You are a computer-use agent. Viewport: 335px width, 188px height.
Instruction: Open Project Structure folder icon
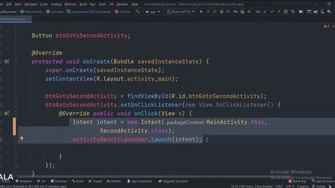tap(301, 11)
